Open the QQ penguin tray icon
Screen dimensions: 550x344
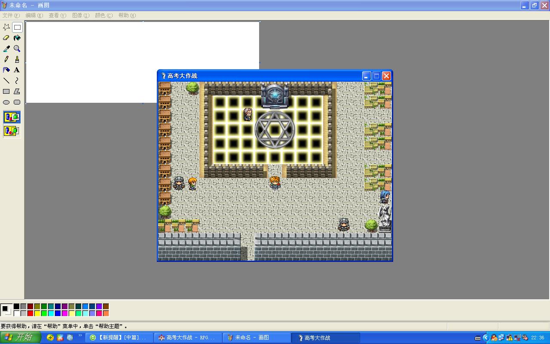(x=494, y=338)
